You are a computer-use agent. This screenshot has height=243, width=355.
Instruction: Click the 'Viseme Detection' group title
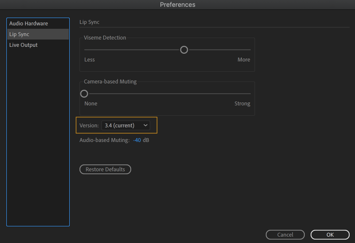(105, 38)
